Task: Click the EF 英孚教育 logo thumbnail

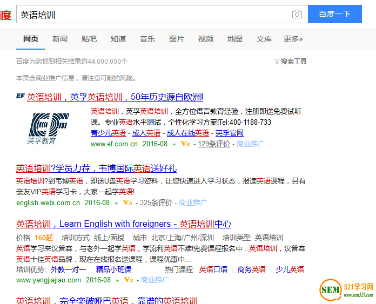Action: pyautogui.click(x=49, y=129)
